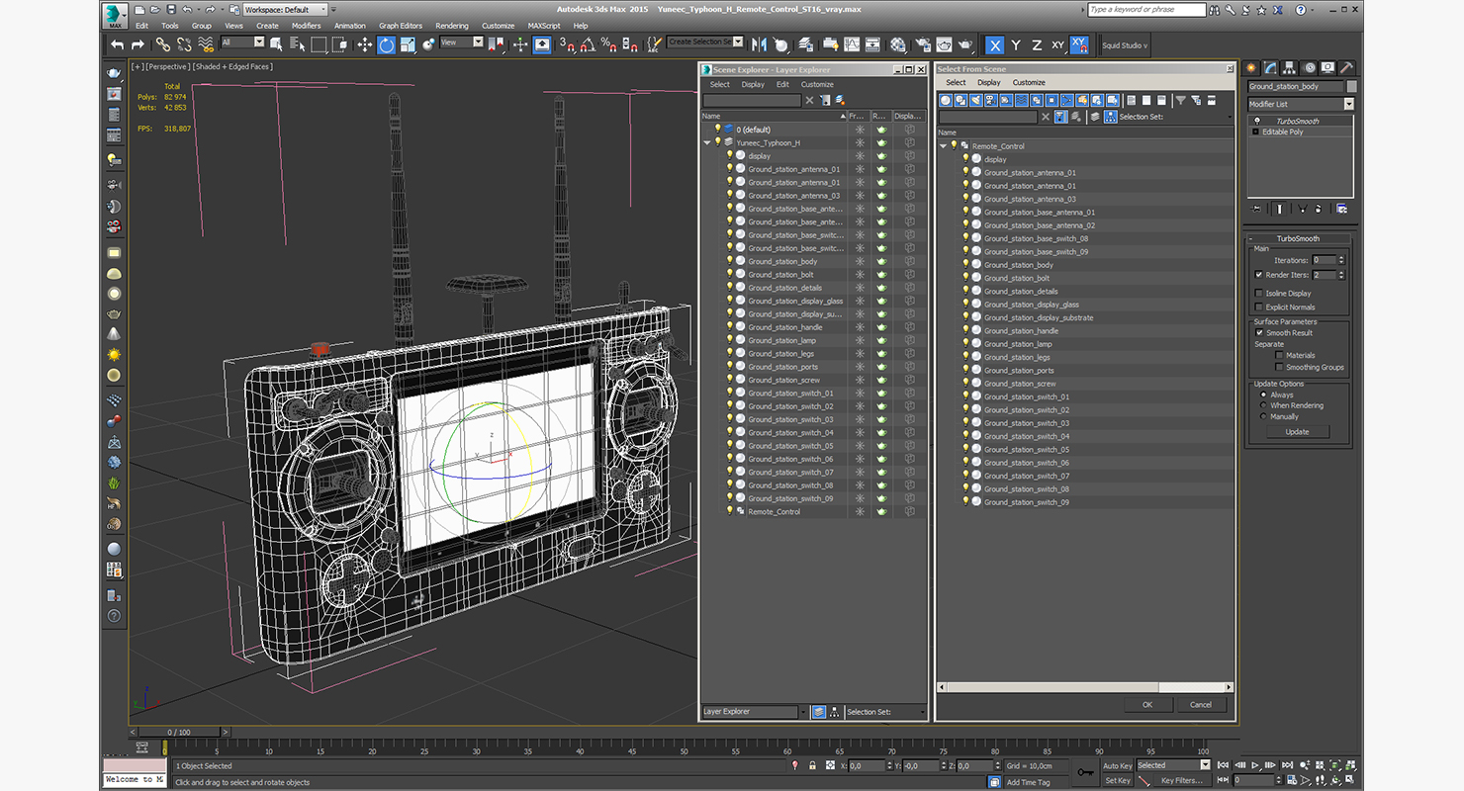Image resolution: width=1464 pixels, height=791 pixels.
Task: Open the Rendering menu
Action: [452, 26]
